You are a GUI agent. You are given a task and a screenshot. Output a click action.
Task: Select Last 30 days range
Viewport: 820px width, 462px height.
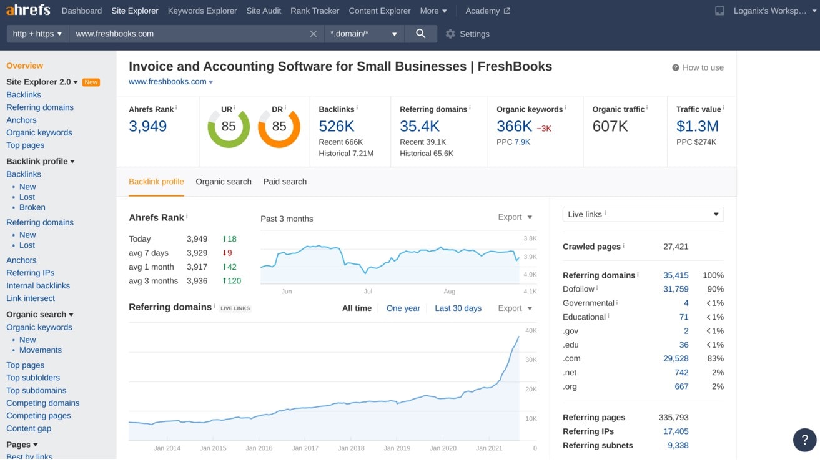(458, 308)
